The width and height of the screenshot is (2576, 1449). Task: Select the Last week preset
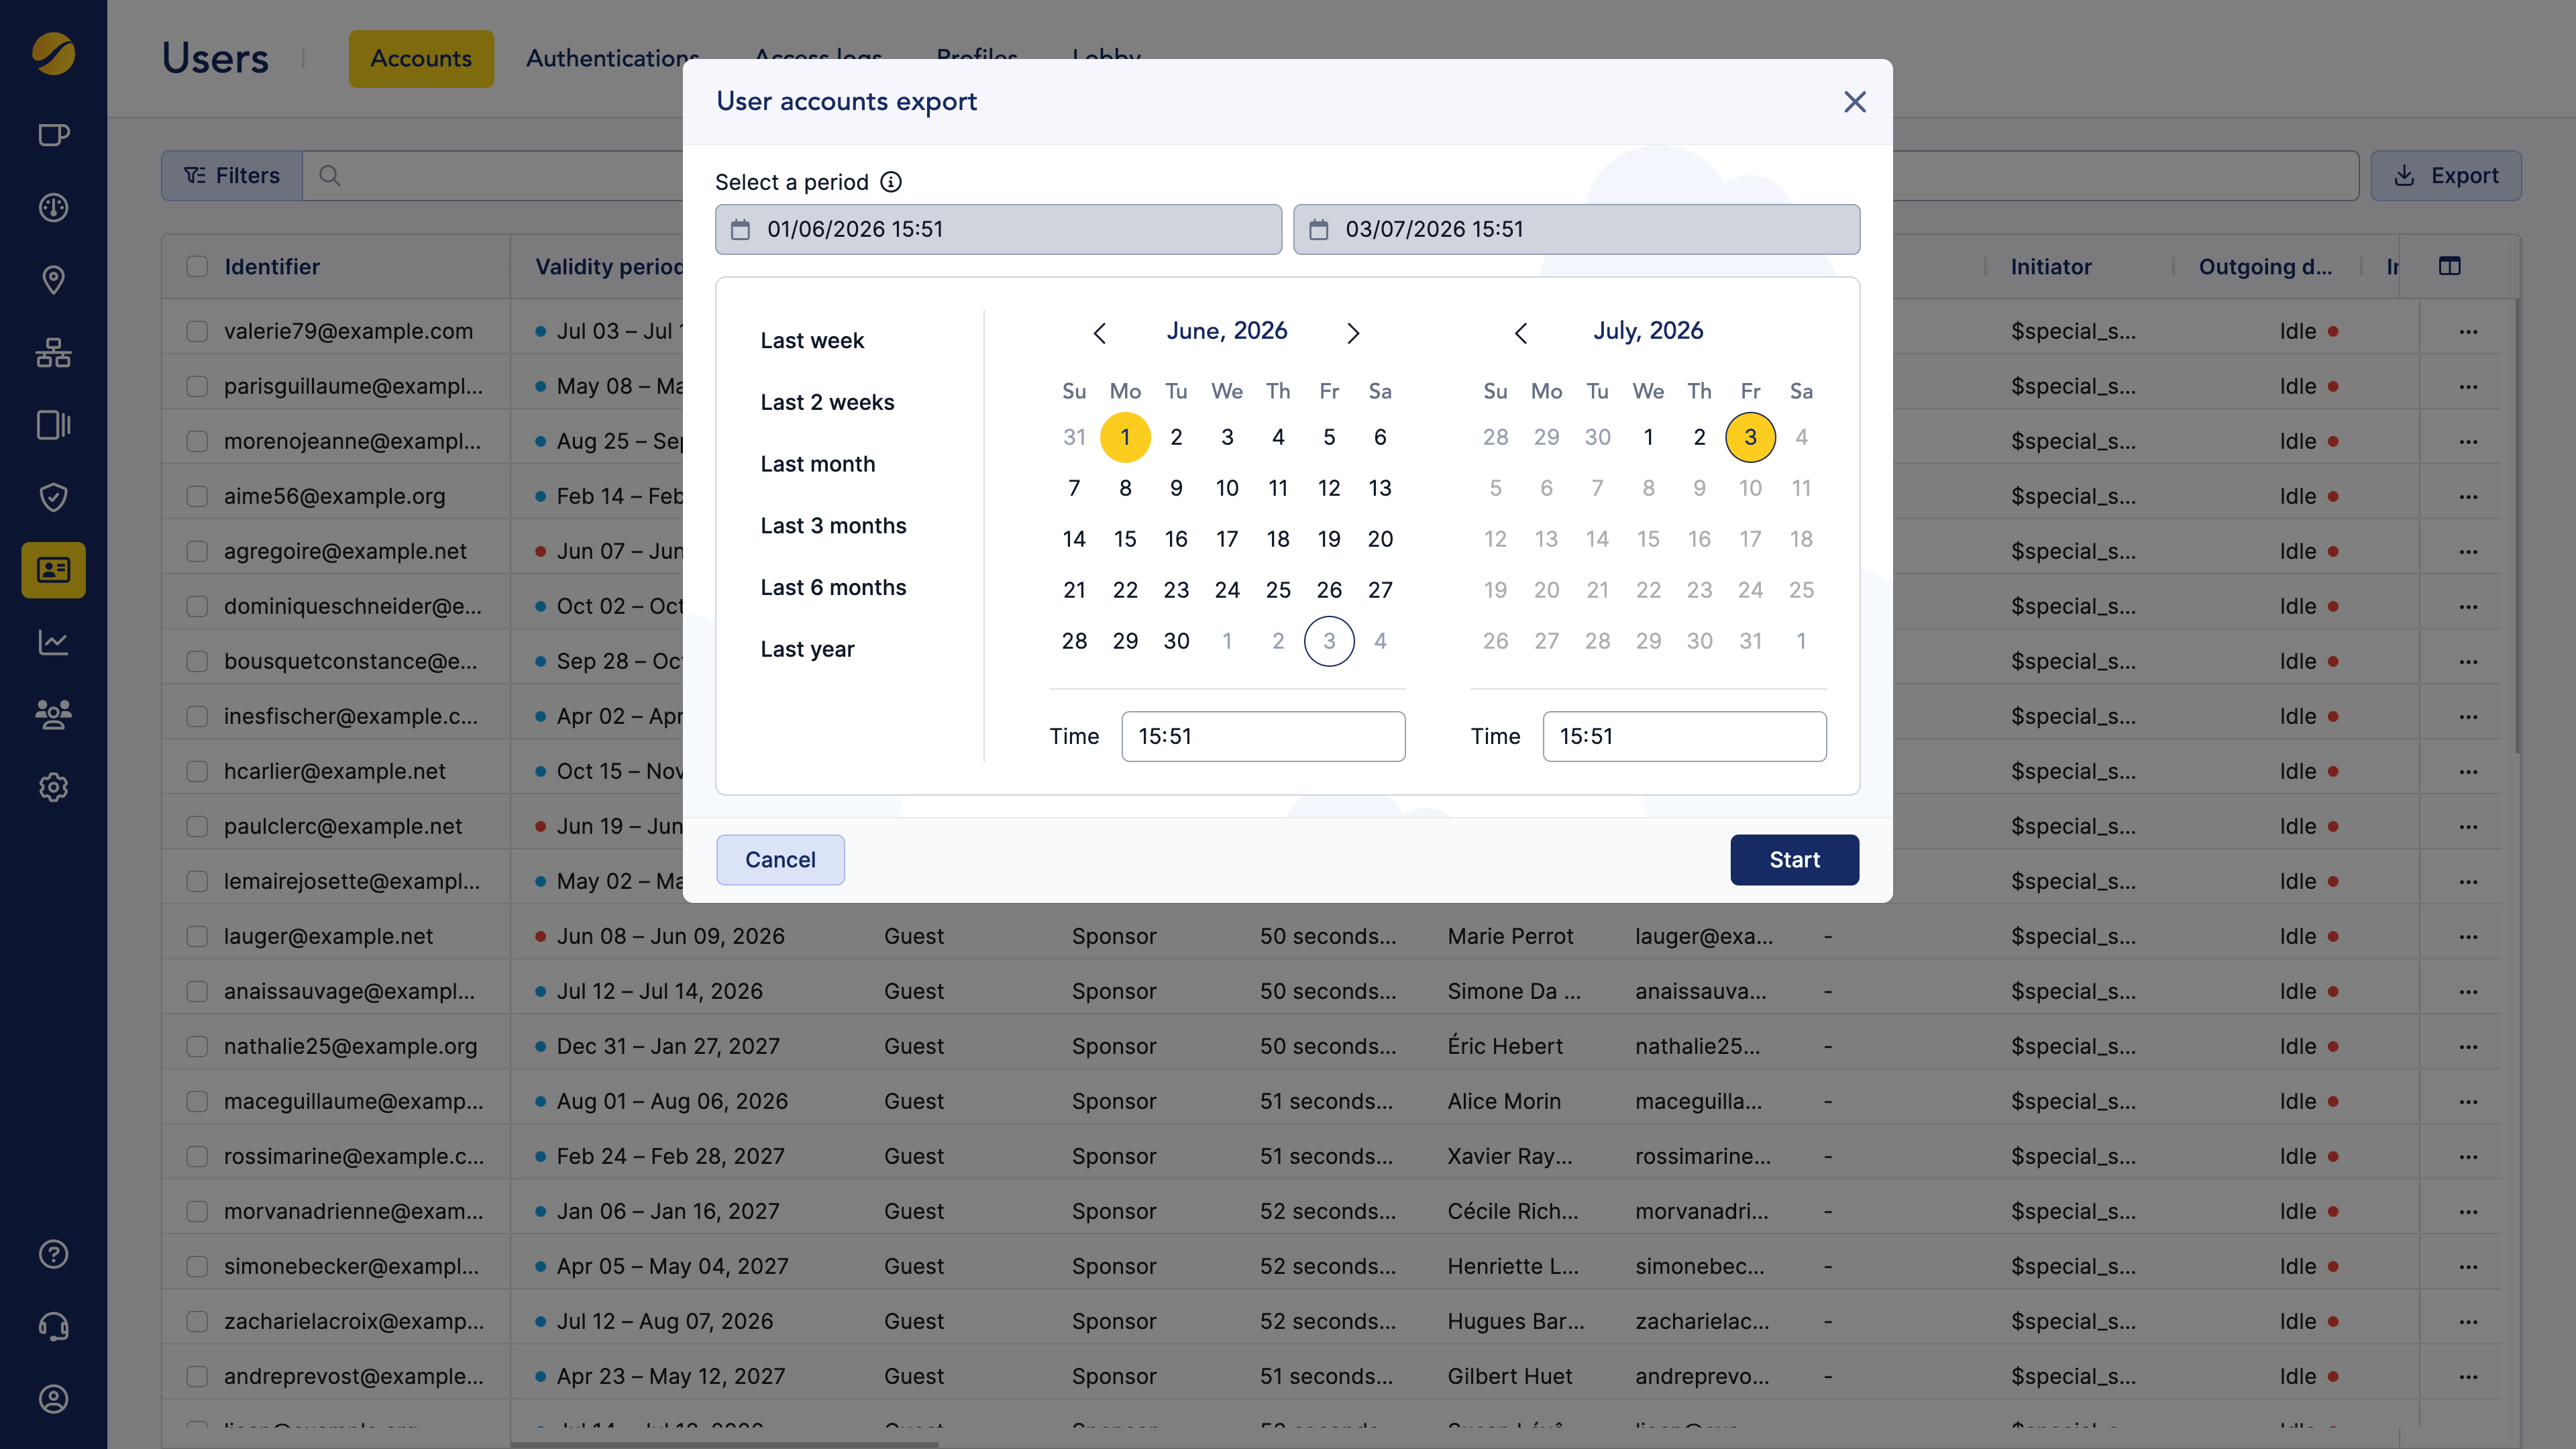(x=812, y=340)
